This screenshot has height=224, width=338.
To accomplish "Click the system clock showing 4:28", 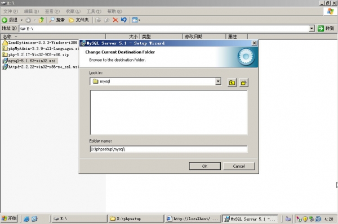I will coord(329,219).
